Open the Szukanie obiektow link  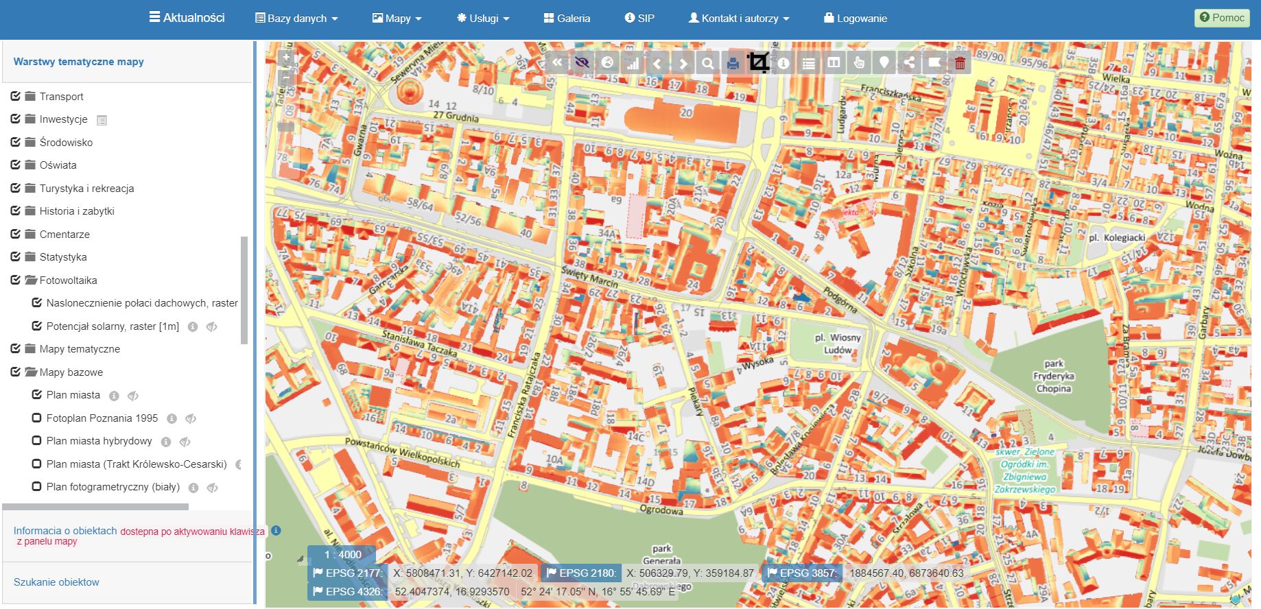coord(56,582)
